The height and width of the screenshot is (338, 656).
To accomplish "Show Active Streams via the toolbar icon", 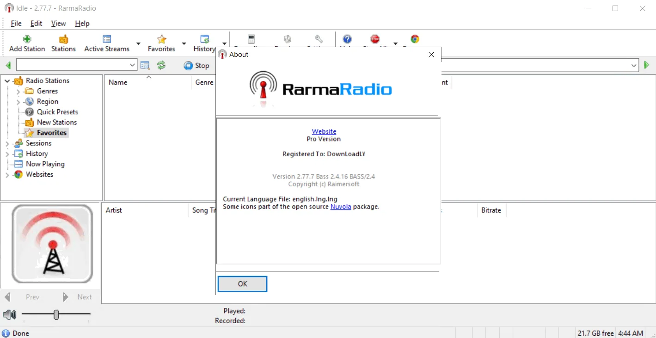I will point(107,39).
